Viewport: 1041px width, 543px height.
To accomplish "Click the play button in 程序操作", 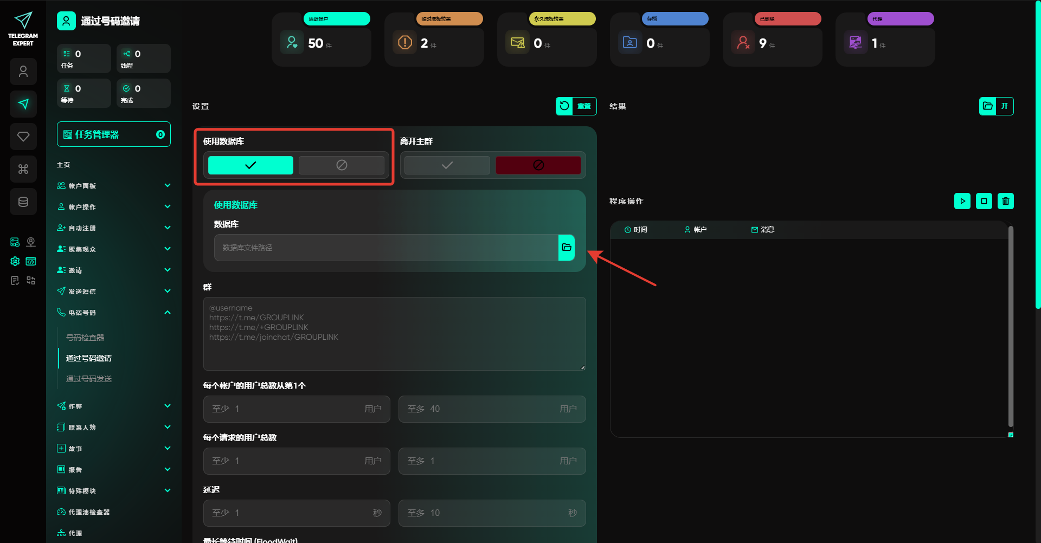I will coord(962,201).
